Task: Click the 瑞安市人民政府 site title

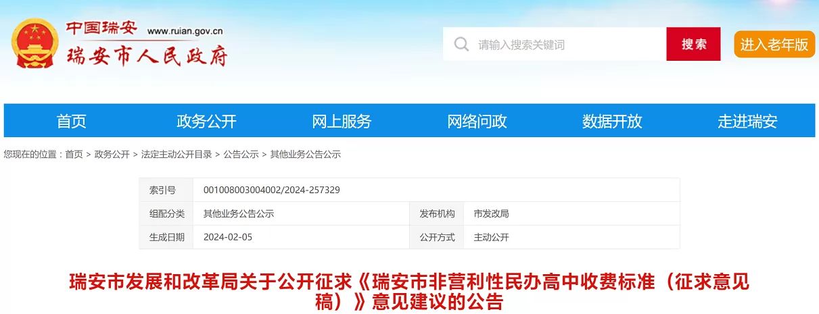Action: click(x=147, y=56)
